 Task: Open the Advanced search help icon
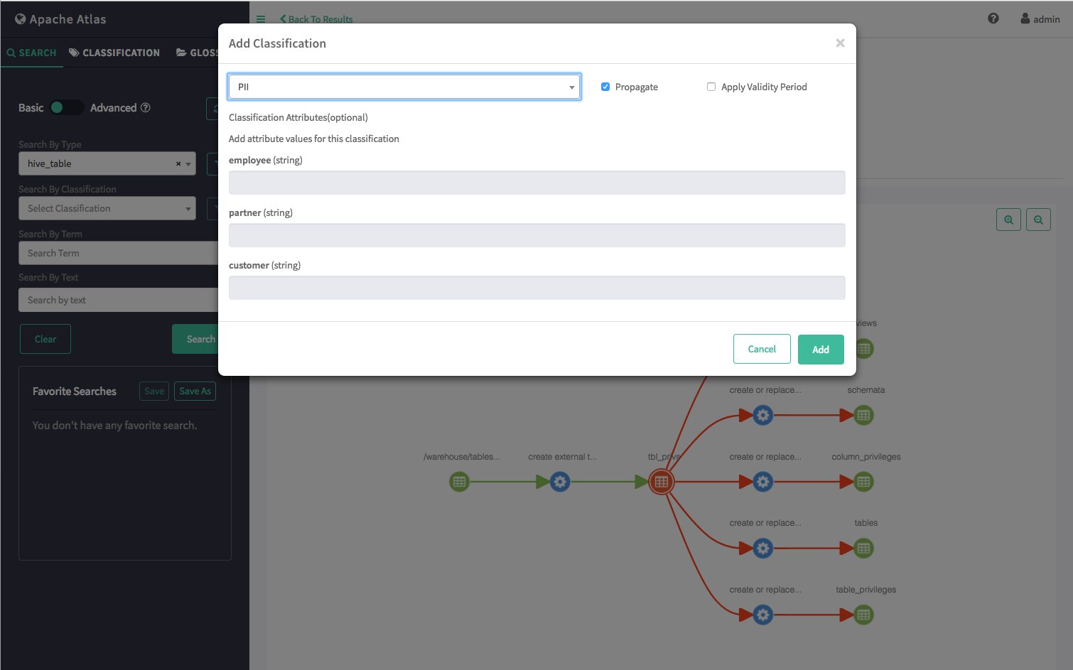click(146, 107)
